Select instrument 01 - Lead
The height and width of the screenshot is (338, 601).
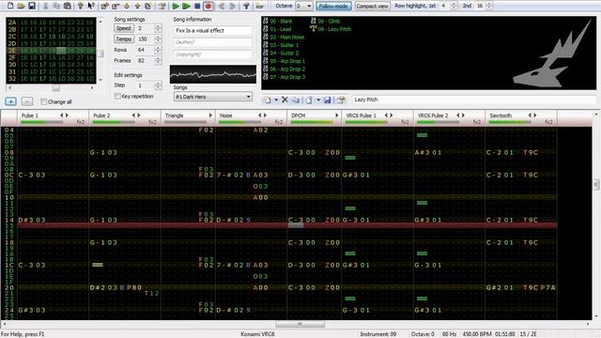[277, 29]
